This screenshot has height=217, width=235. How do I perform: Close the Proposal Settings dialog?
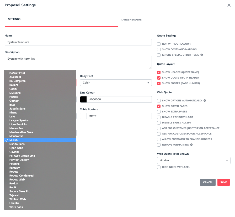pyautogui.click(x=229, y=5)
